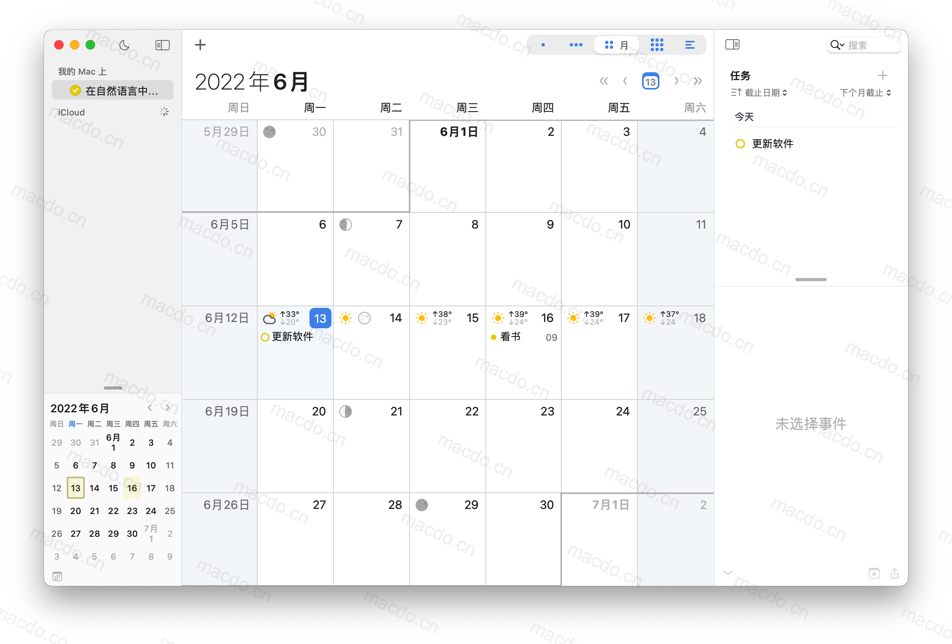Click half-moon icon on June 21

point(345,411)
